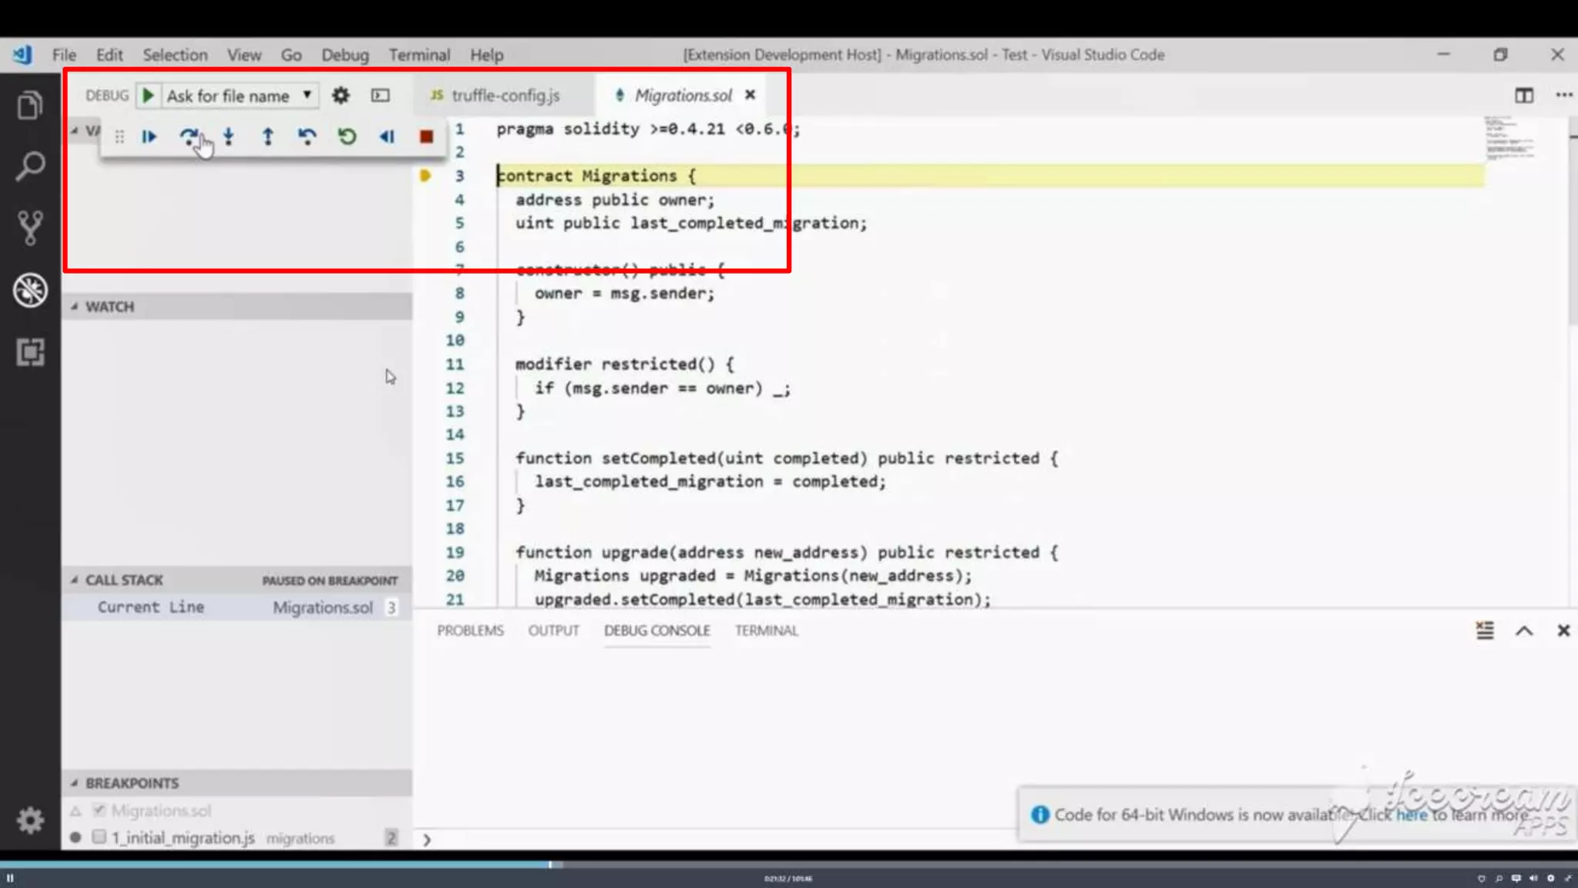Screen dimensions: 1578x888
Task: Open the Terminal menu
Action: [x=418, y=55]
